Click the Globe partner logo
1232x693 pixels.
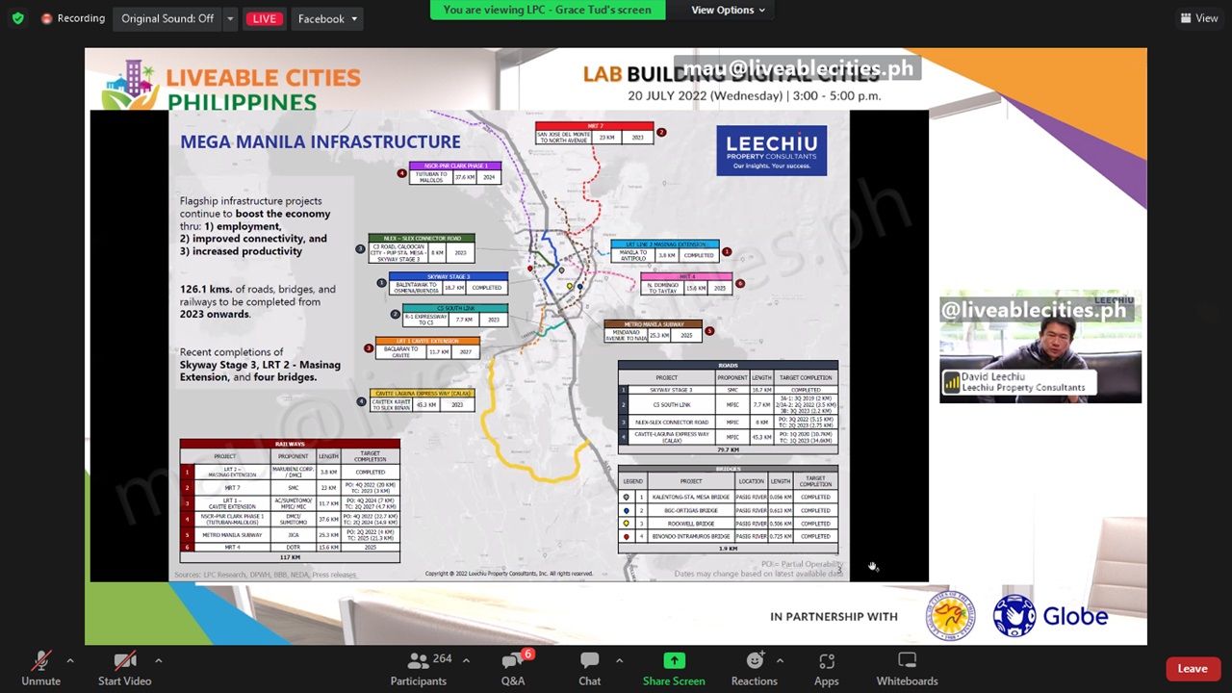click(1051, 616)
